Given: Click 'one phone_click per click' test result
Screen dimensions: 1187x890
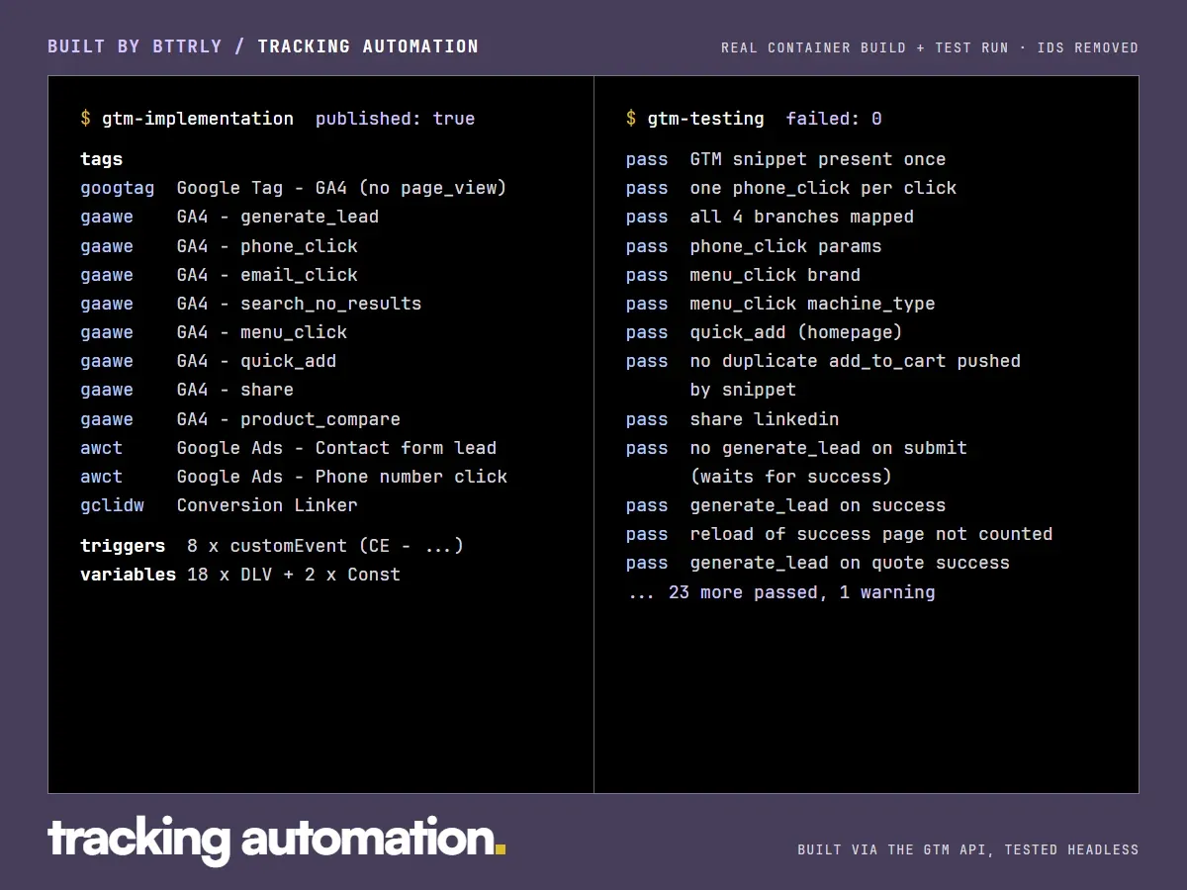Looking at the screenshot, I should click(x=791, y=188).
